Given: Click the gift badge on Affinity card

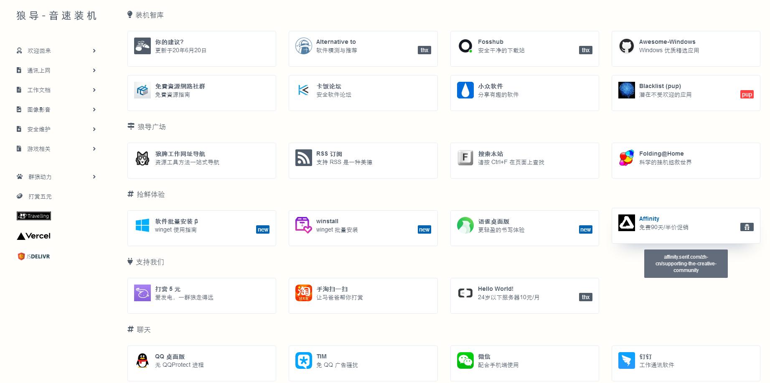Looking at the screenshot, I should (747, 227).
